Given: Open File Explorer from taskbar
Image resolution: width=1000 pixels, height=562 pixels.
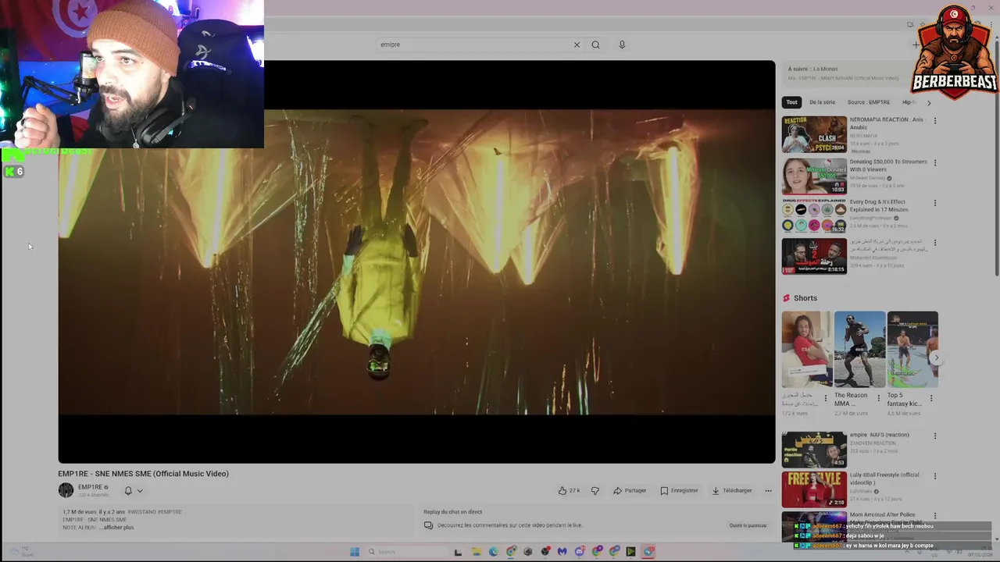Looking at the screenshot, I should (x=476, y=552).
